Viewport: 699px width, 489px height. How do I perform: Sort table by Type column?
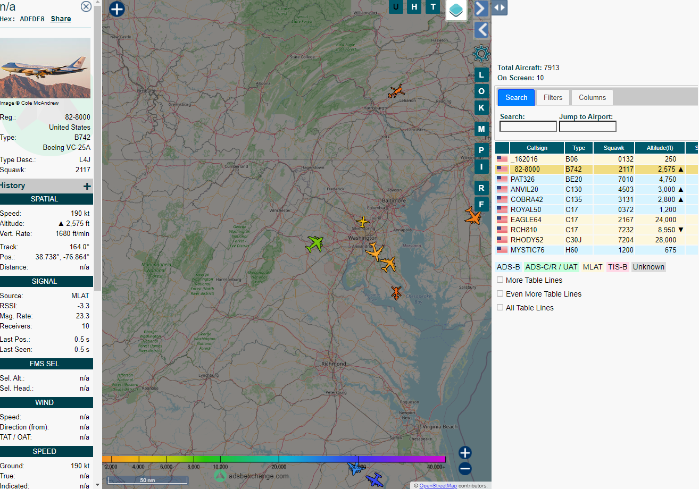[579, 148]
